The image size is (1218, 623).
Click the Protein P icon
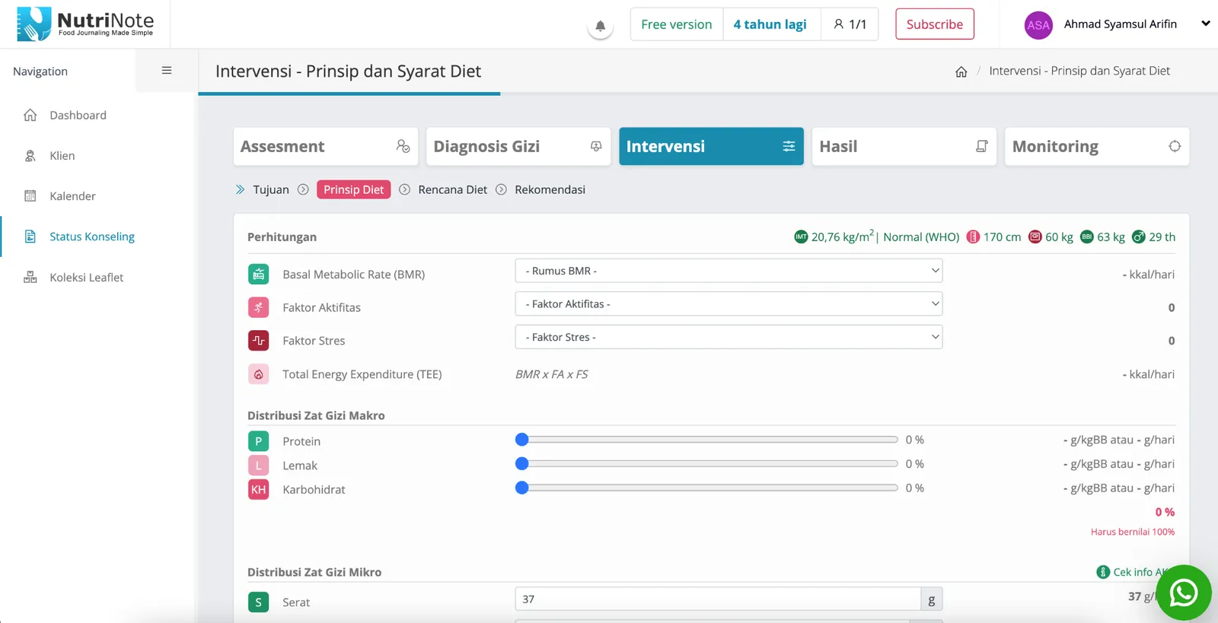259,441
